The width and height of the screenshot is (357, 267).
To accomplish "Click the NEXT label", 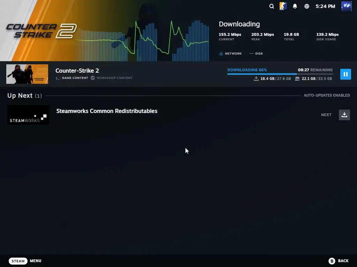I will pos(326,115).
